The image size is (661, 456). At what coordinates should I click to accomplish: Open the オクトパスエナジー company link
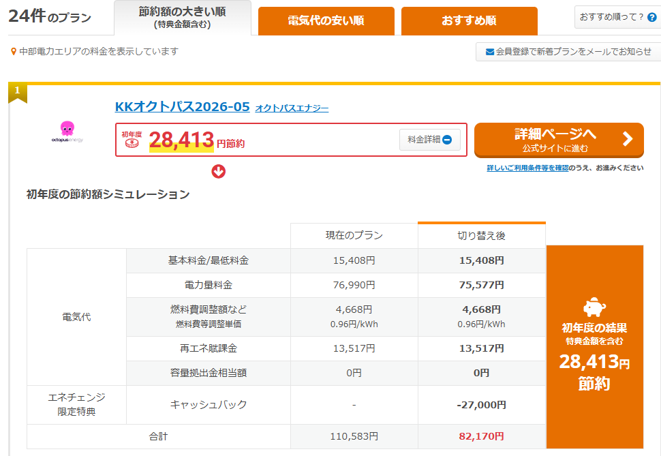pyautogui.click(x=292, y=108)
